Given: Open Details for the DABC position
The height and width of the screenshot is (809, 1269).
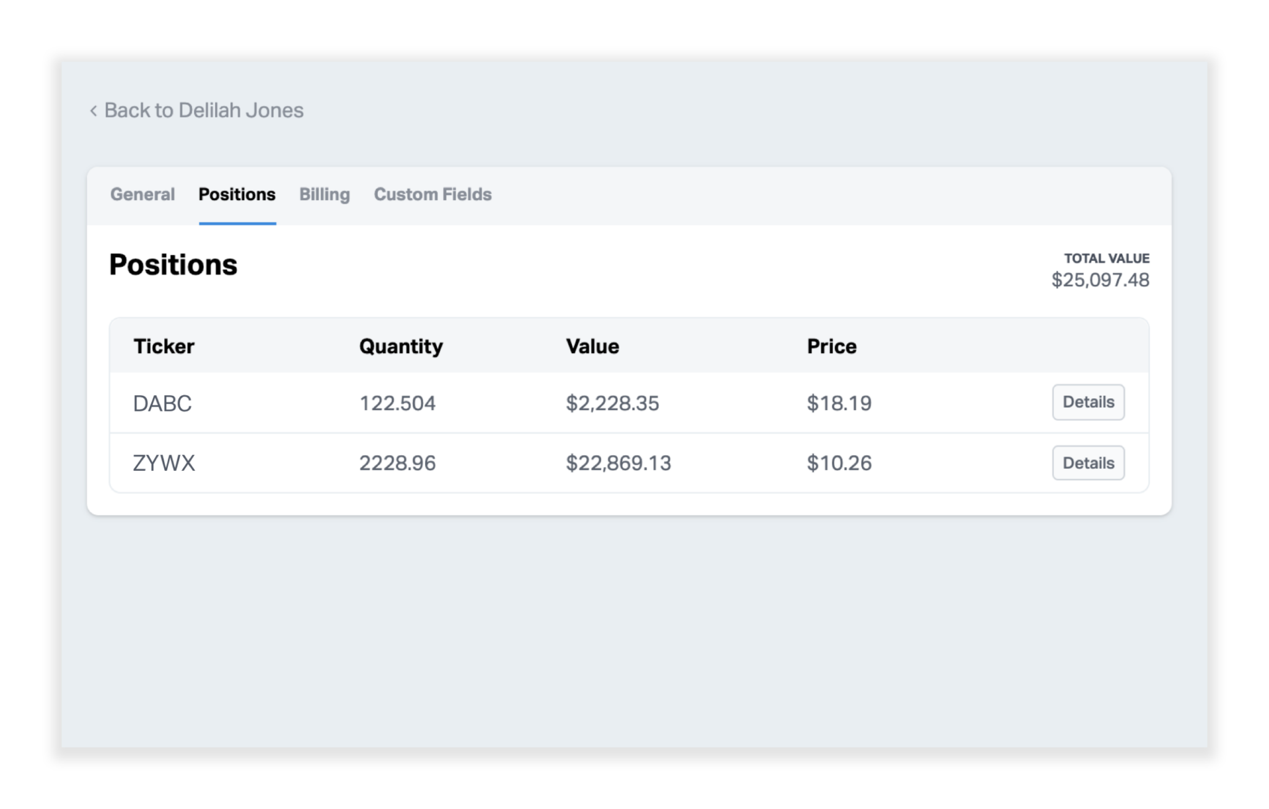Looking at the screenshot, I should [1088, 402].
